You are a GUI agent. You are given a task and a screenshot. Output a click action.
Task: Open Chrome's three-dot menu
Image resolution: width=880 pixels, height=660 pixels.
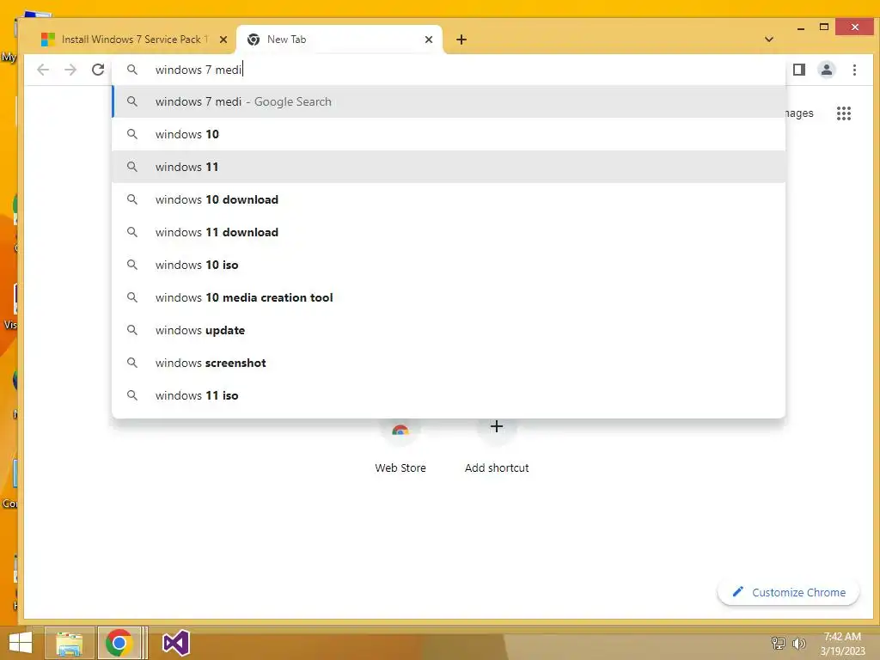(x=854, y=70)
